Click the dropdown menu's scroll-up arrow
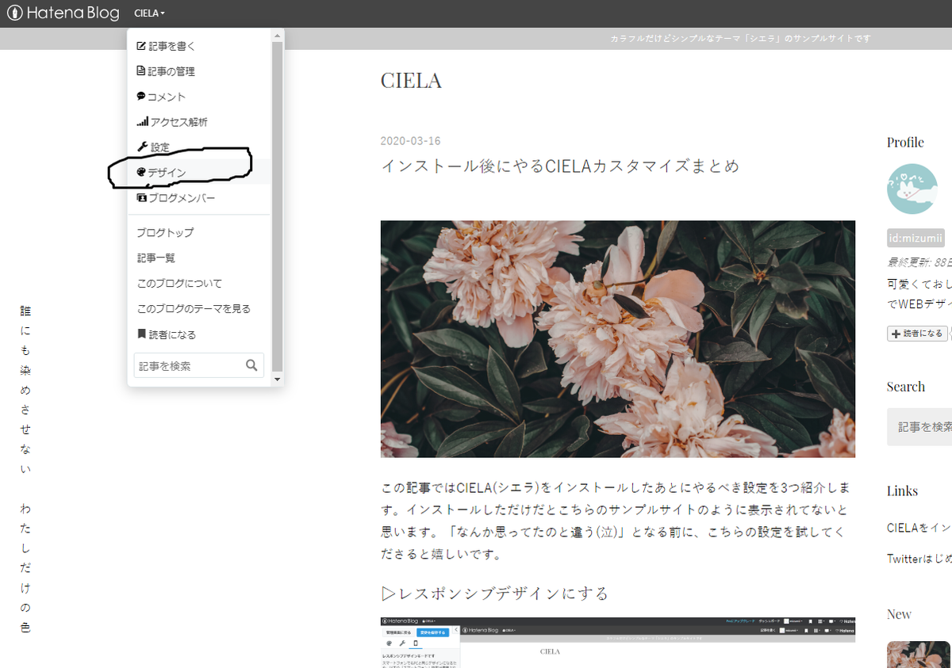Screen dimensions: 952x668 pos(277,35)
